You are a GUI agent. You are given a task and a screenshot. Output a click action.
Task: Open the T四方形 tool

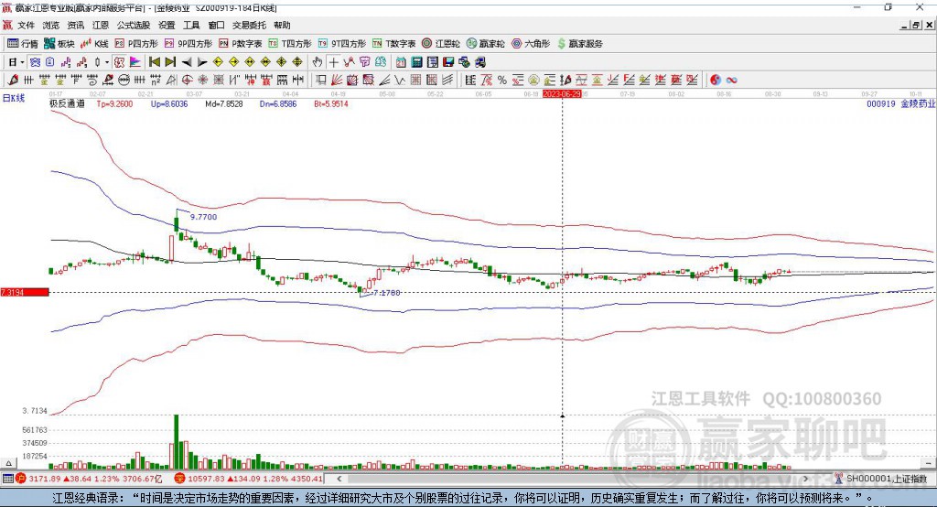tap(290, 44)
